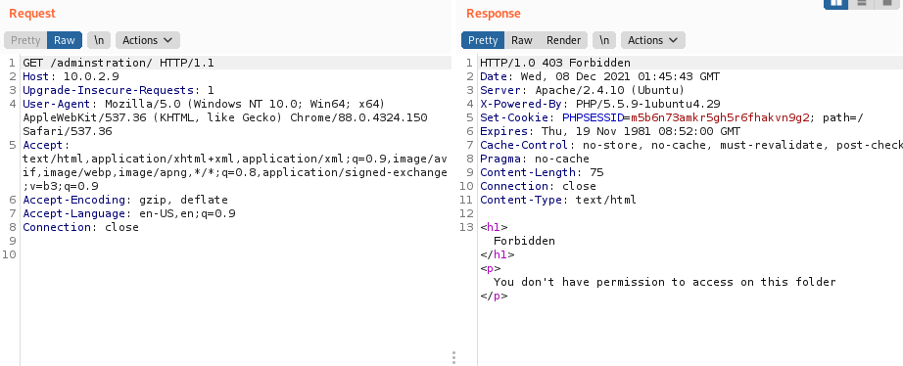Click the closing </p> tag in response

[494, 297]
